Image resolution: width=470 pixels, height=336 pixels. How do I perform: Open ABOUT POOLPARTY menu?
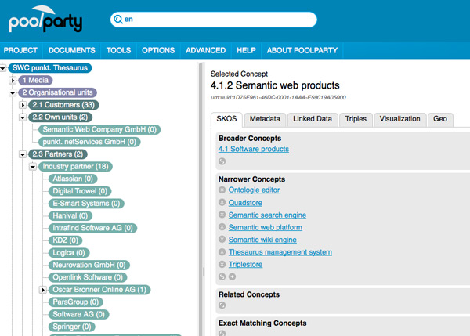[x=302, y=50]
